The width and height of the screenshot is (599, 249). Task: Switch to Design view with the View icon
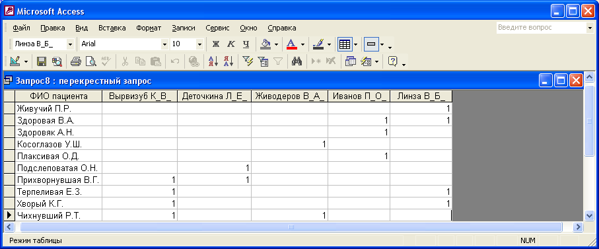pos(16,61)
